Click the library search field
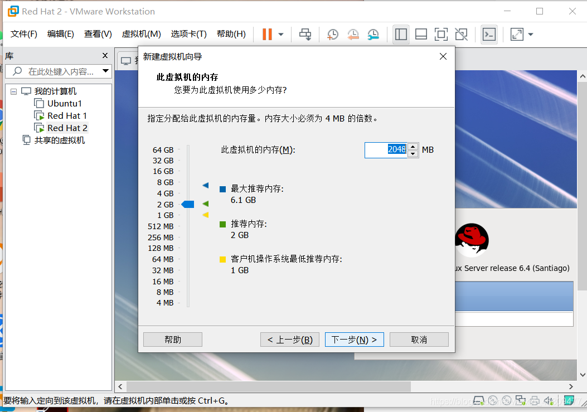587x412 pixels. point(58,71)
